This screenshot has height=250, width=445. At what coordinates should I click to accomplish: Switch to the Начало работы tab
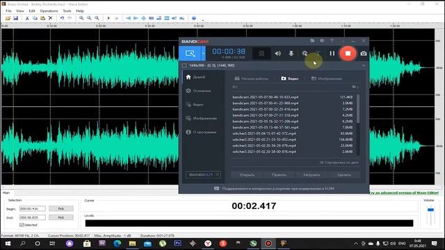point(252,78)
